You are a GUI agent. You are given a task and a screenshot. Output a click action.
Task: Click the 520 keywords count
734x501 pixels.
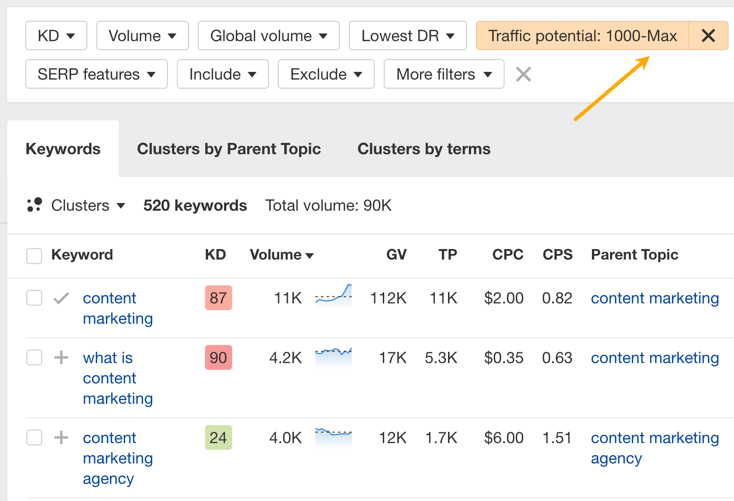coord(195,205)
